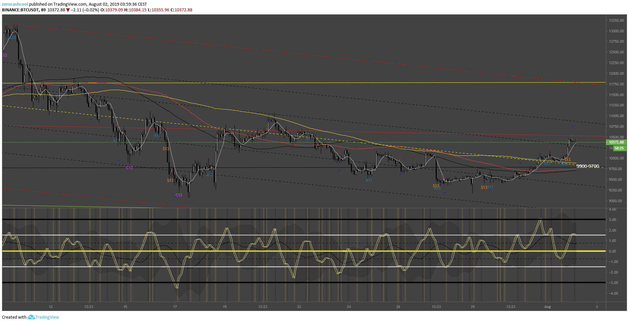Click the 12000.00 price axis label
Screen dimensions: 629x323
616,73
